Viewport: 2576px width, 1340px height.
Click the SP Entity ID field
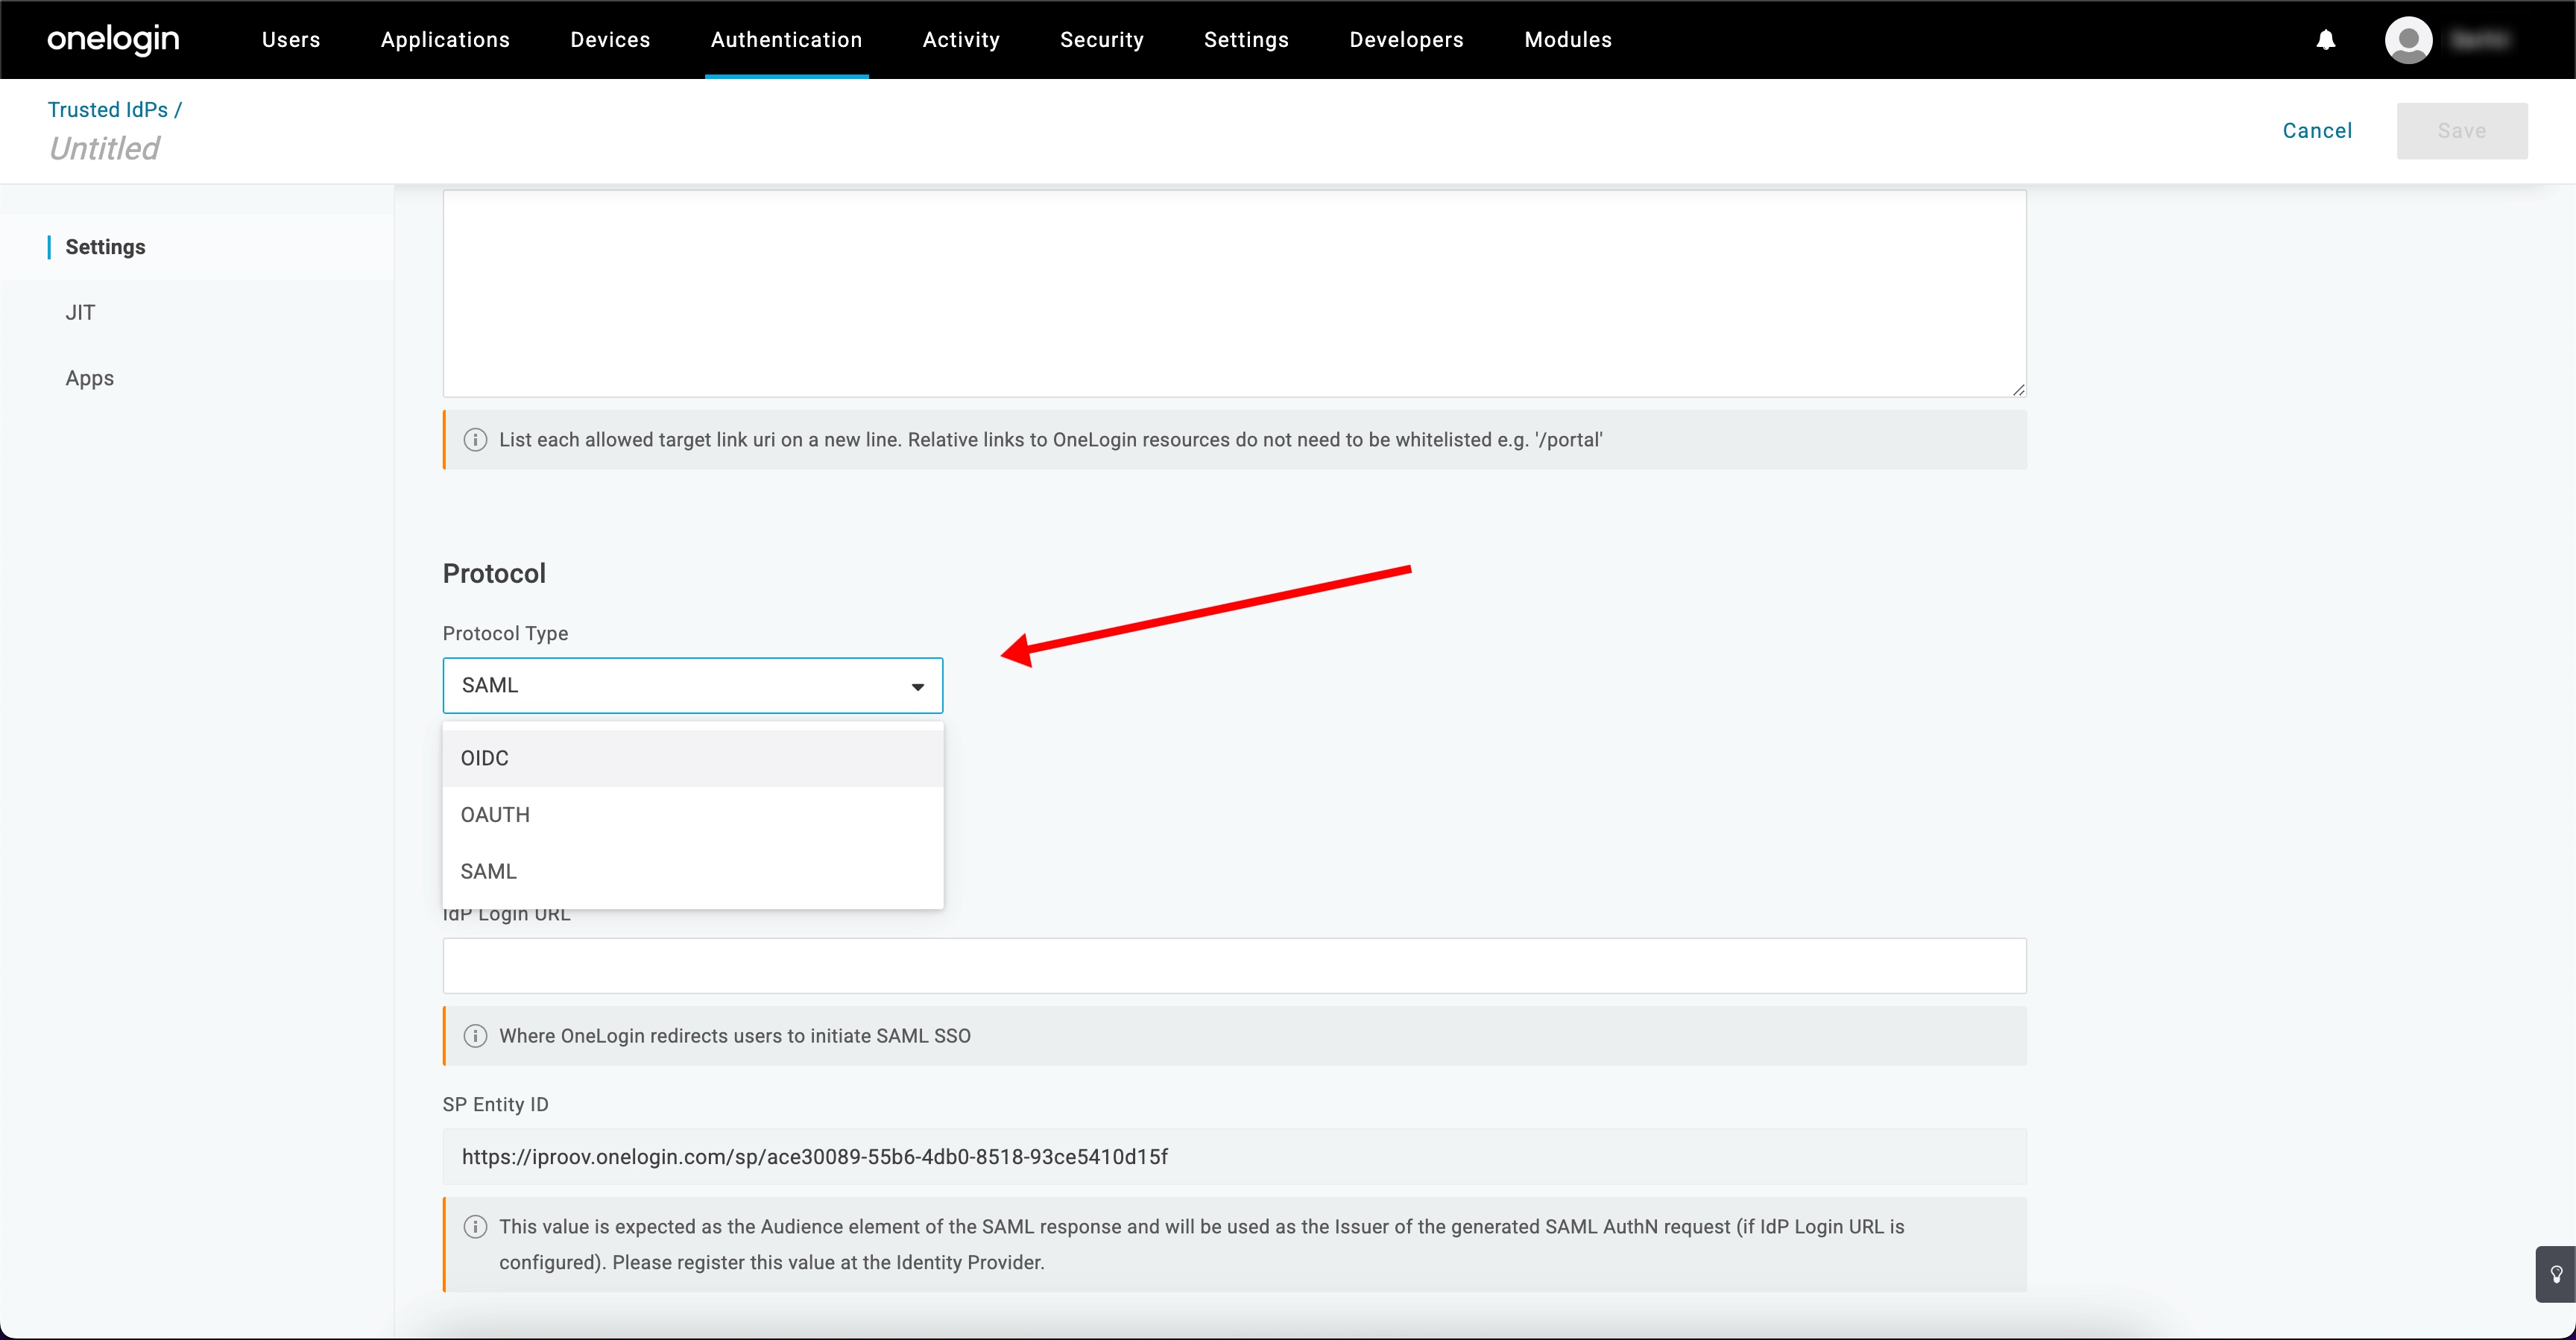(x=1234, y=1157)
